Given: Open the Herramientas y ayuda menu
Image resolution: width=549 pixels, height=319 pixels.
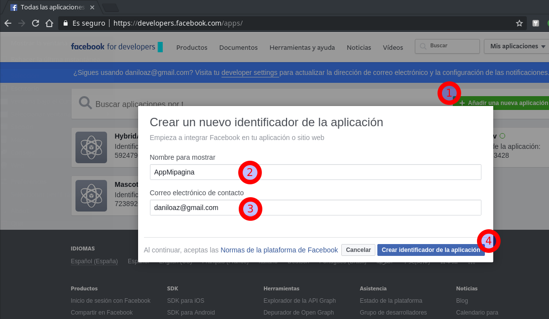Looking at the screenshot, I should click(x=302, y=47).
